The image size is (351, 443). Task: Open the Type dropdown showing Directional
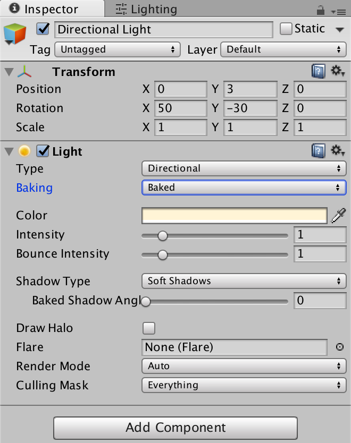(x=244, y=168)
